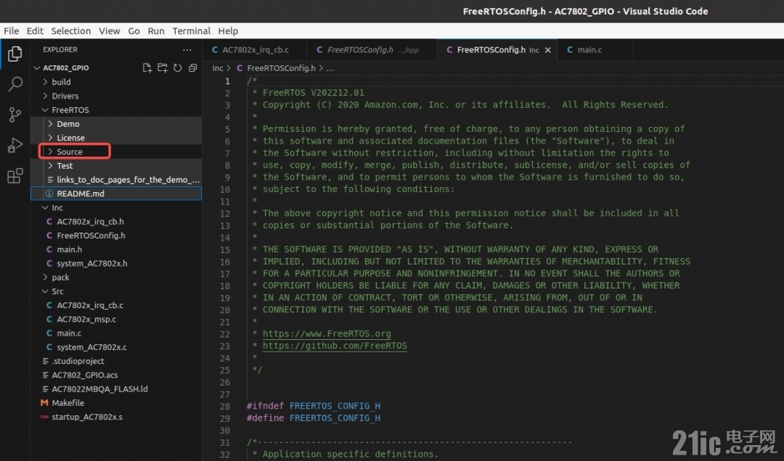Open Explorer more actions ellipsis menu
This screenshot has width=784, height=461.
187,50
